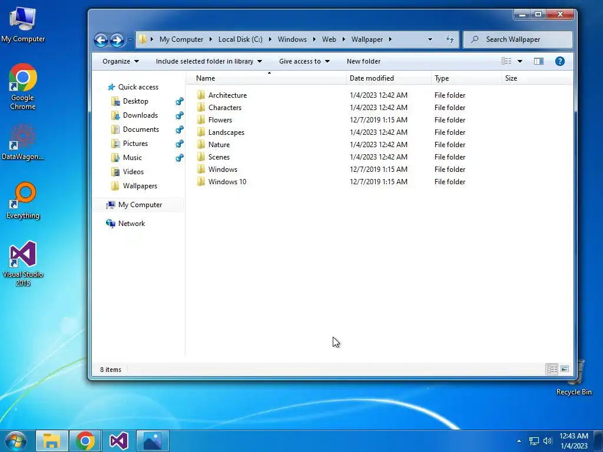Screen dimensions: 603x452
Task: Show hidden icons in system tray
Action: (519, 441)
